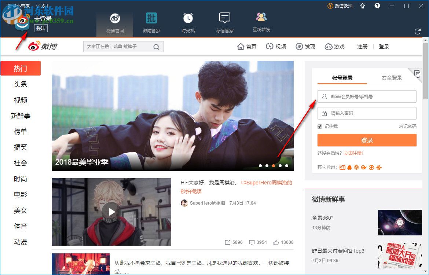
Task: Switch to the 安全登录 secure login tab
Action: 392,78
